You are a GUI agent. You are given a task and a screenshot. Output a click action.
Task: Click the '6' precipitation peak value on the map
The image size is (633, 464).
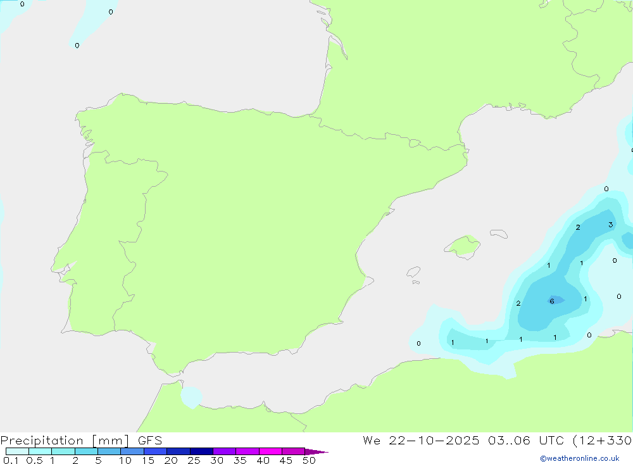pos(552,301)
